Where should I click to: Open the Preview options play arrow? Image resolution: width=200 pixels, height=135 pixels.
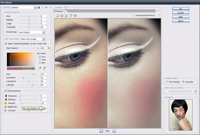click(x=66, y=7)
